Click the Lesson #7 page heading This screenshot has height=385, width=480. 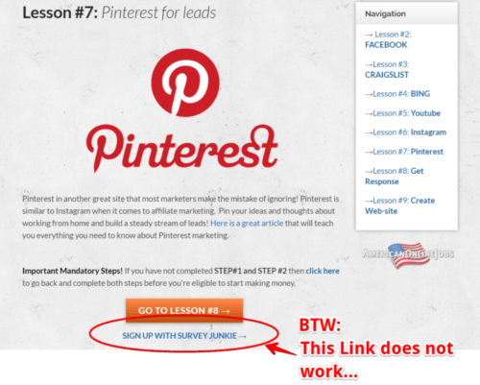(x=119, y=13)
